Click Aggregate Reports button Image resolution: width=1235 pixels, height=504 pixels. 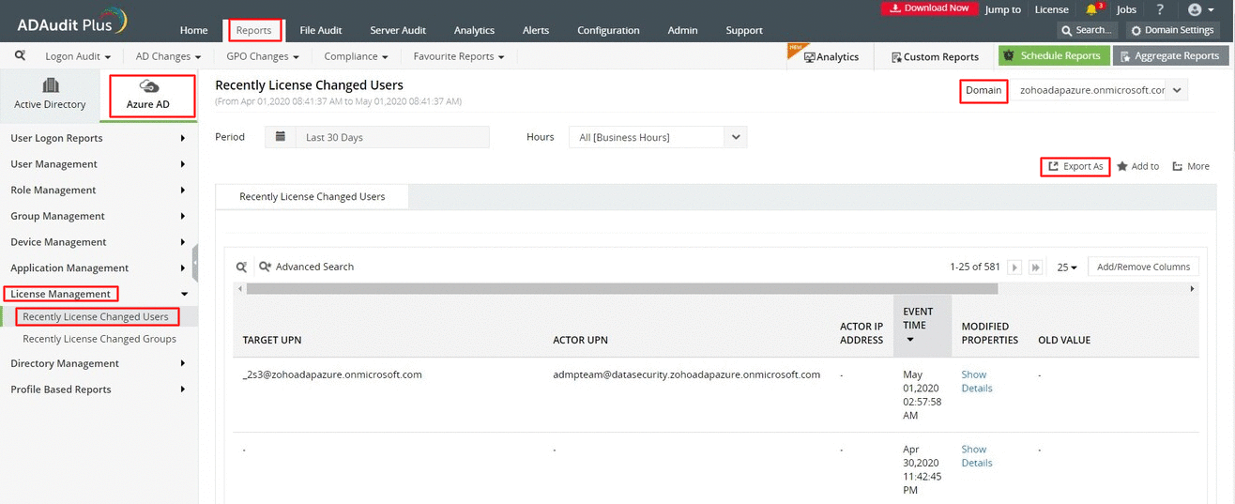click(1168, 56)
